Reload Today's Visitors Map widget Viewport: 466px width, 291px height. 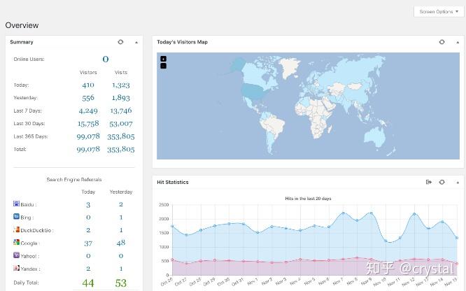(x=442, y=42)
